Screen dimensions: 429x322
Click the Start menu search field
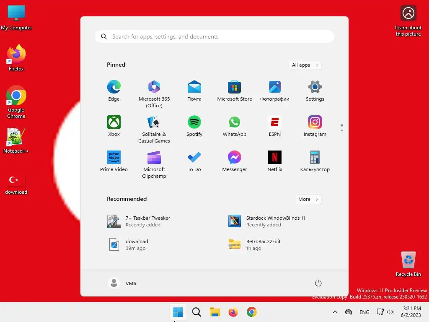[214, 36]
